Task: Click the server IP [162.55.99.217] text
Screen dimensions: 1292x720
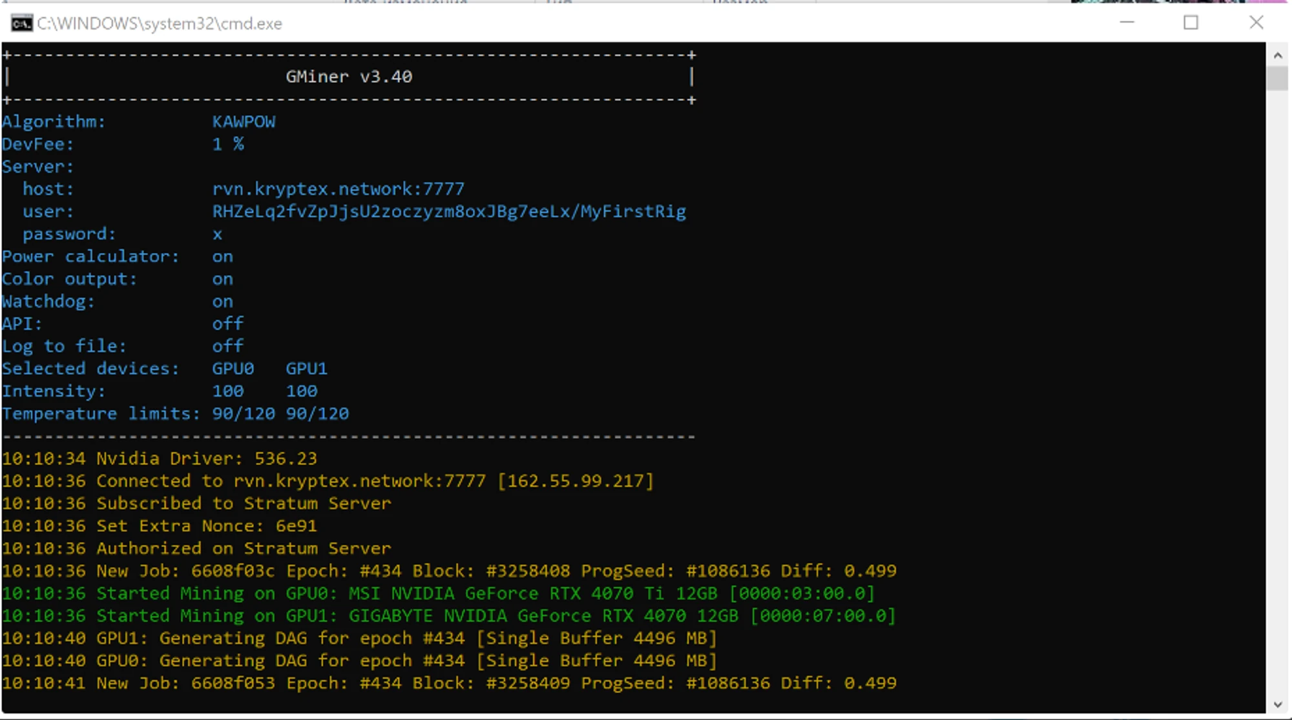Action: (575, 481)
